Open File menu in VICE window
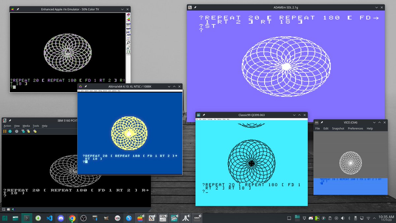396x223 pixels. click(x=317, y=129)
